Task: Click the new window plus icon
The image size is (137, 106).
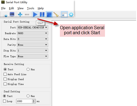Action: 64,14
